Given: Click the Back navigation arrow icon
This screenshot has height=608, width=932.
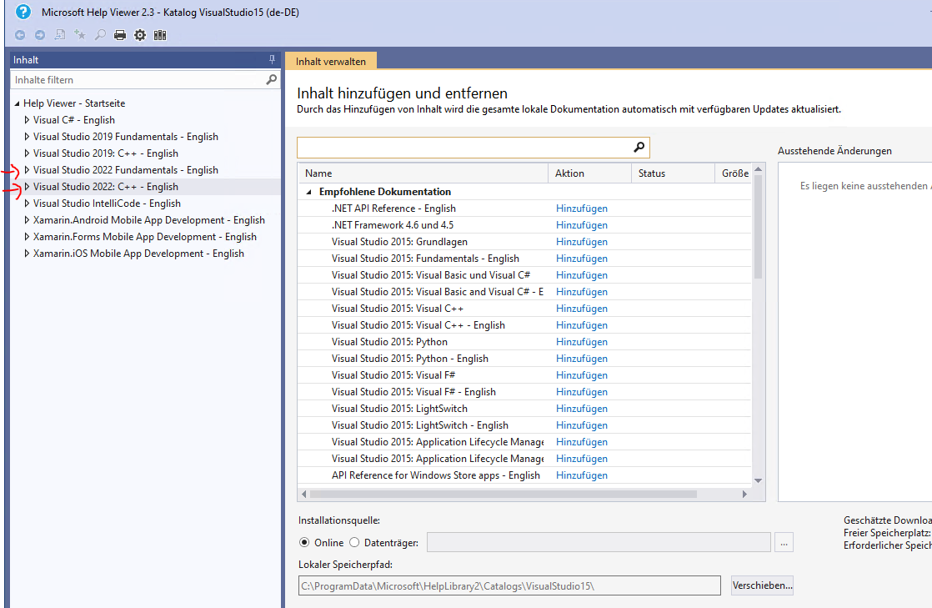Looking at the screenshot, I should 20,35.
